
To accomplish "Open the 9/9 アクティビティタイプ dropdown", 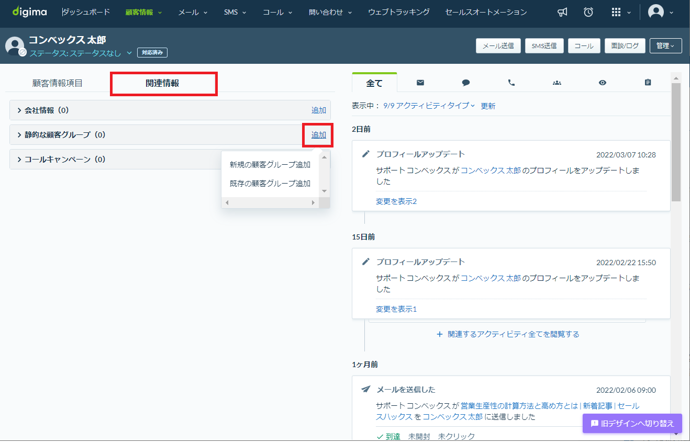I will 429,106.
